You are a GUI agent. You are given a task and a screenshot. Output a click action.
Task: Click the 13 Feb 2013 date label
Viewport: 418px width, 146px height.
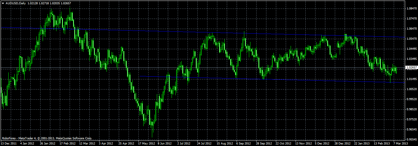coord(382,143)
